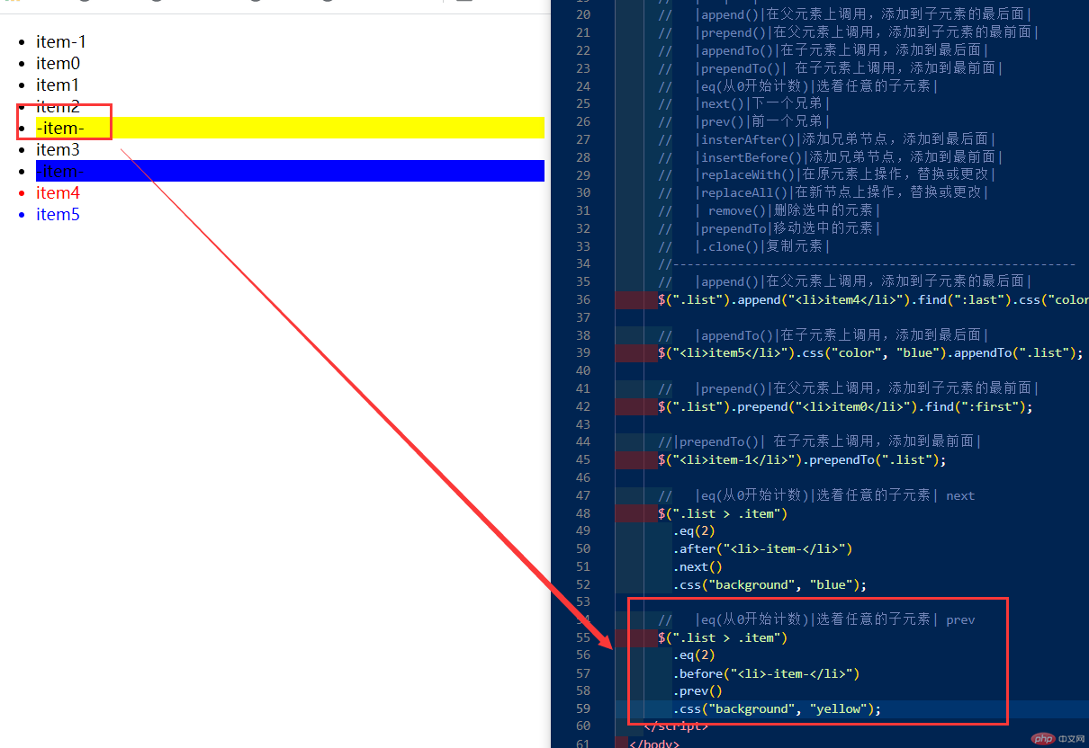Viewport: 1089px width, 748px height.
Task: Click the 'next()|下一个兄弟' comment line
Action: [x=744, y=103]
